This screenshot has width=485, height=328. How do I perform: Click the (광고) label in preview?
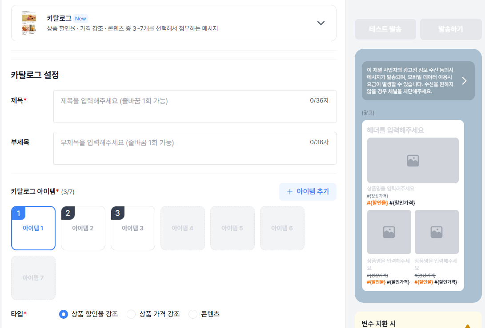[x=368, y=113]
